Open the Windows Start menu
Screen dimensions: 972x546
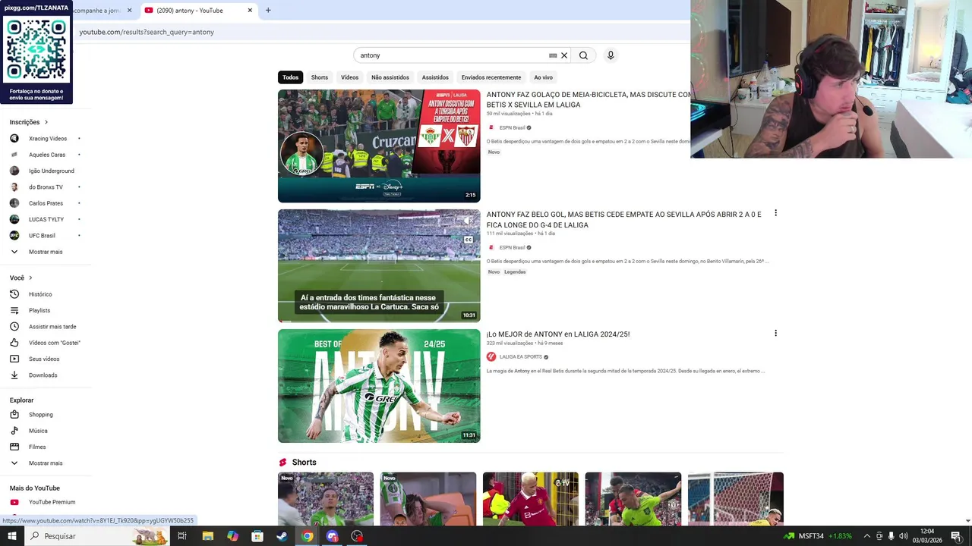pos(12,536)
